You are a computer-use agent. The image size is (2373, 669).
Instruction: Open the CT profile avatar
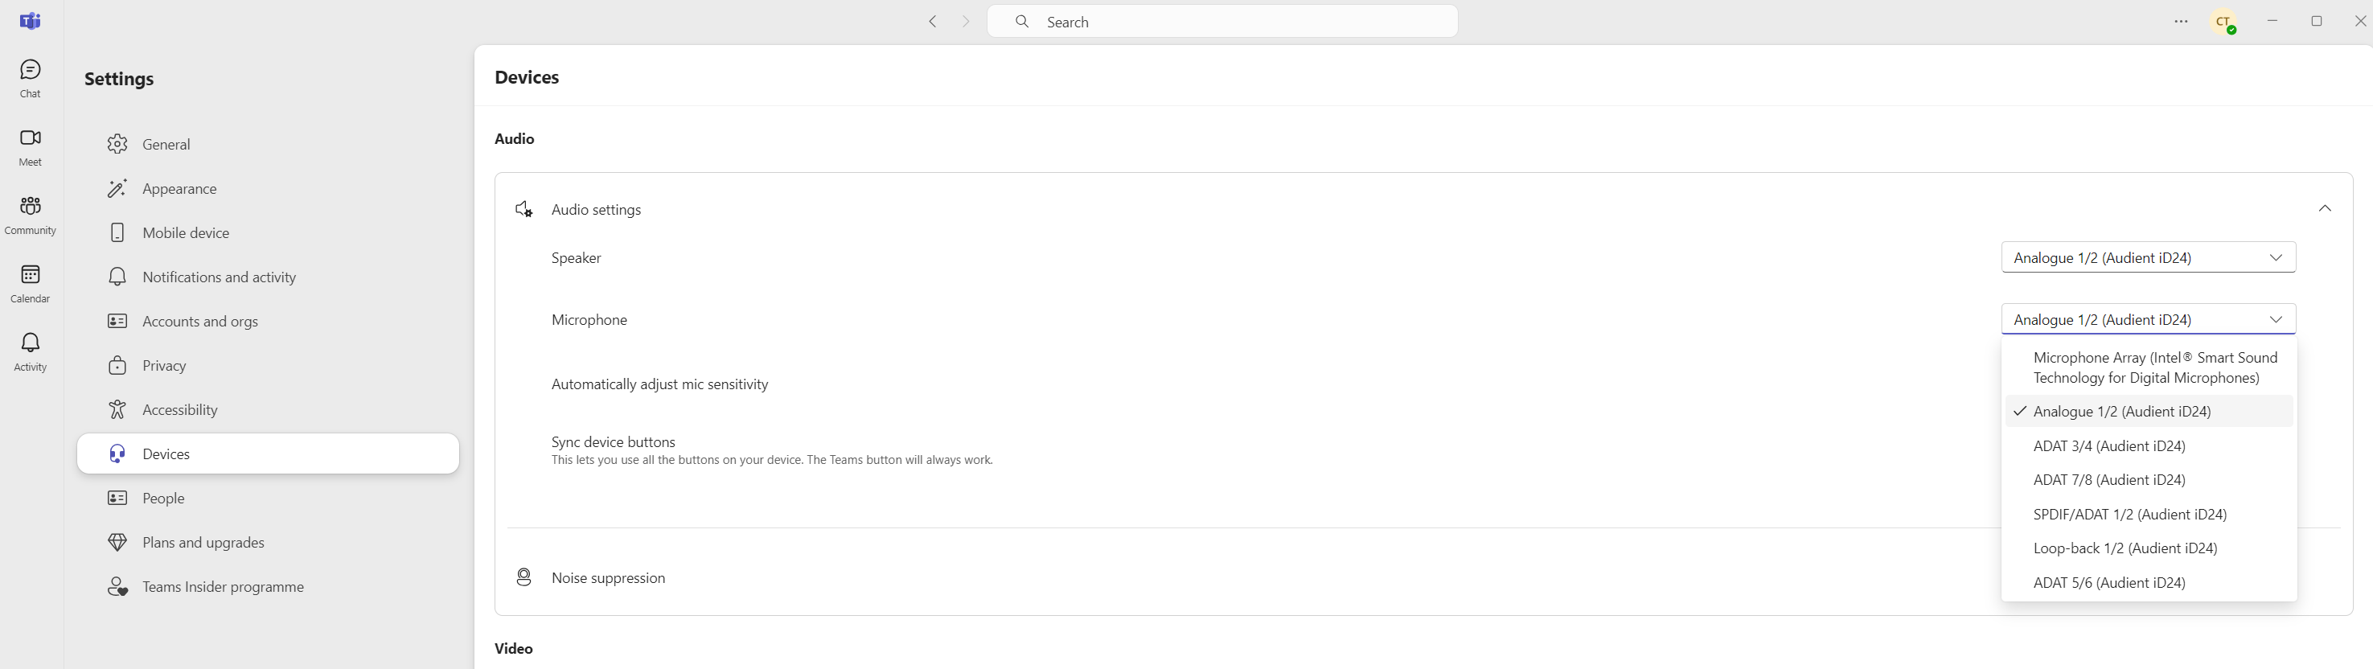2223,23
